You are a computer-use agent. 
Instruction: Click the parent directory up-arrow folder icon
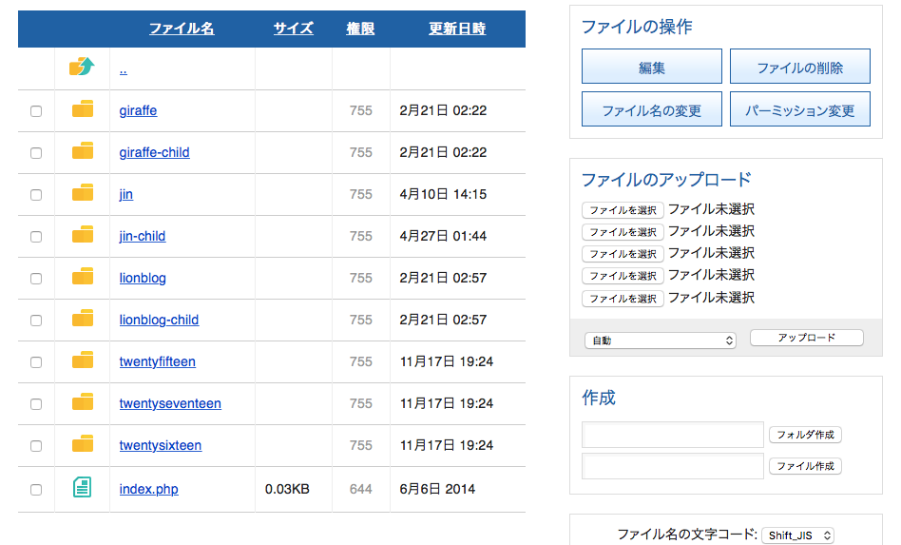[x=82, y=67]
